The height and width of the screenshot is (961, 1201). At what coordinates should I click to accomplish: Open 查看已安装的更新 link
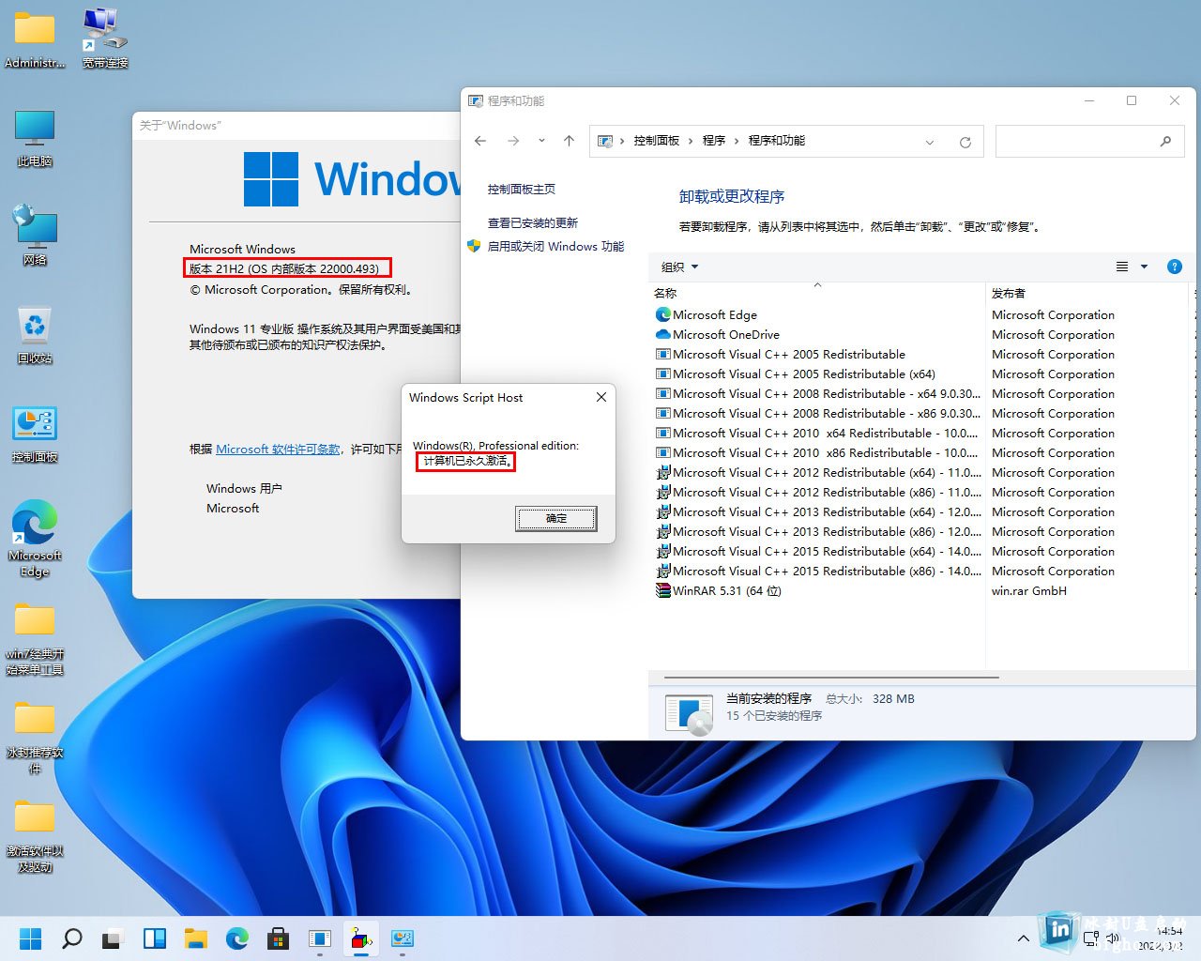tap(532, 222)
